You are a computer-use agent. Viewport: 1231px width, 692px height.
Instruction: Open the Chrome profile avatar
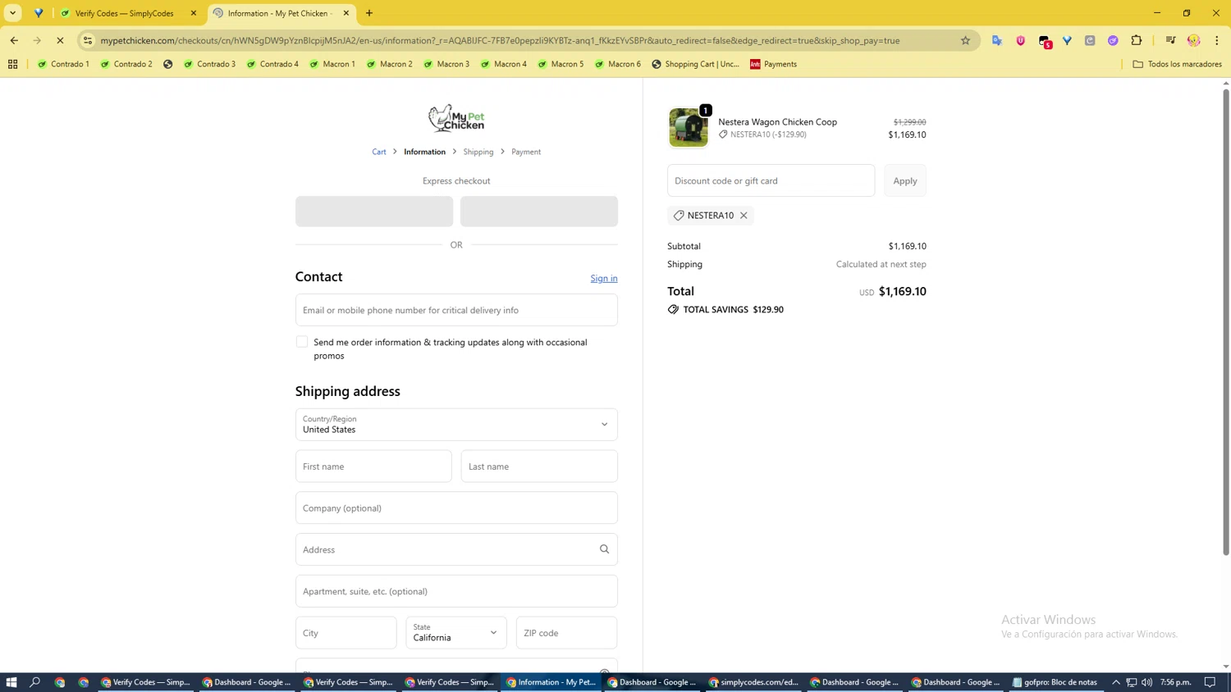pyautogui.click(x=1193, y=40)
